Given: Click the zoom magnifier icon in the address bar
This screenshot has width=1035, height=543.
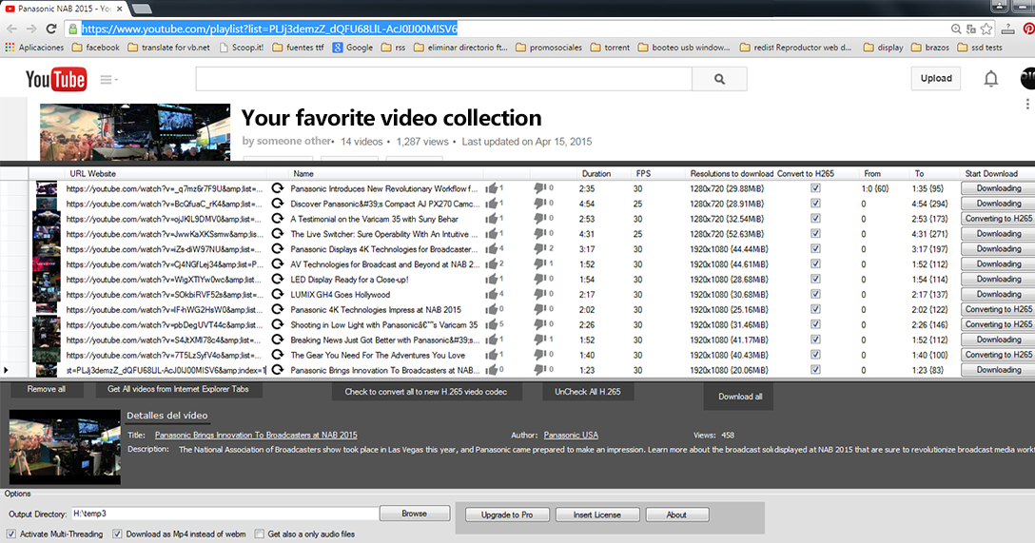Looking at the screenshot, I should (956, 29).
